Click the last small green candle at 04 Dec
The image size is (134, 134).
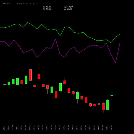coord(112,95)
